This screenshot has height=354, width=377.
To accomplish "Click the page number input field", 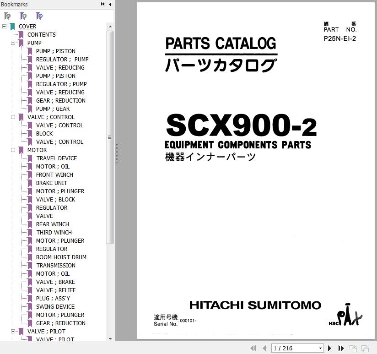I will pyautogui.click(x=295, y=348).
